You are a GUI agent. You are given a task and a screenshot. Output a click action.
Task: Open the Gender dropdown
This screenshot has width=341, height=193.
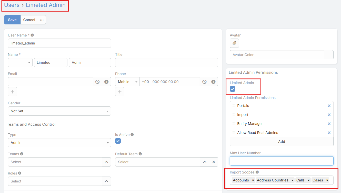tap(59, 111)
